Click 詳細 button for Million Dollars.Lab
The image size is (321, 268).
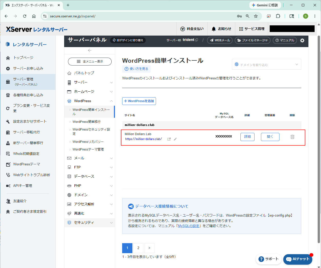click(x=247, y=137)
